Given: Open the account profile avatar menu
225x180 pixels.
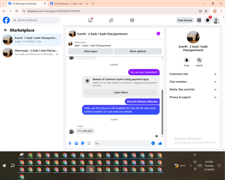Looking at the screenshot, I should pos(216,20).
